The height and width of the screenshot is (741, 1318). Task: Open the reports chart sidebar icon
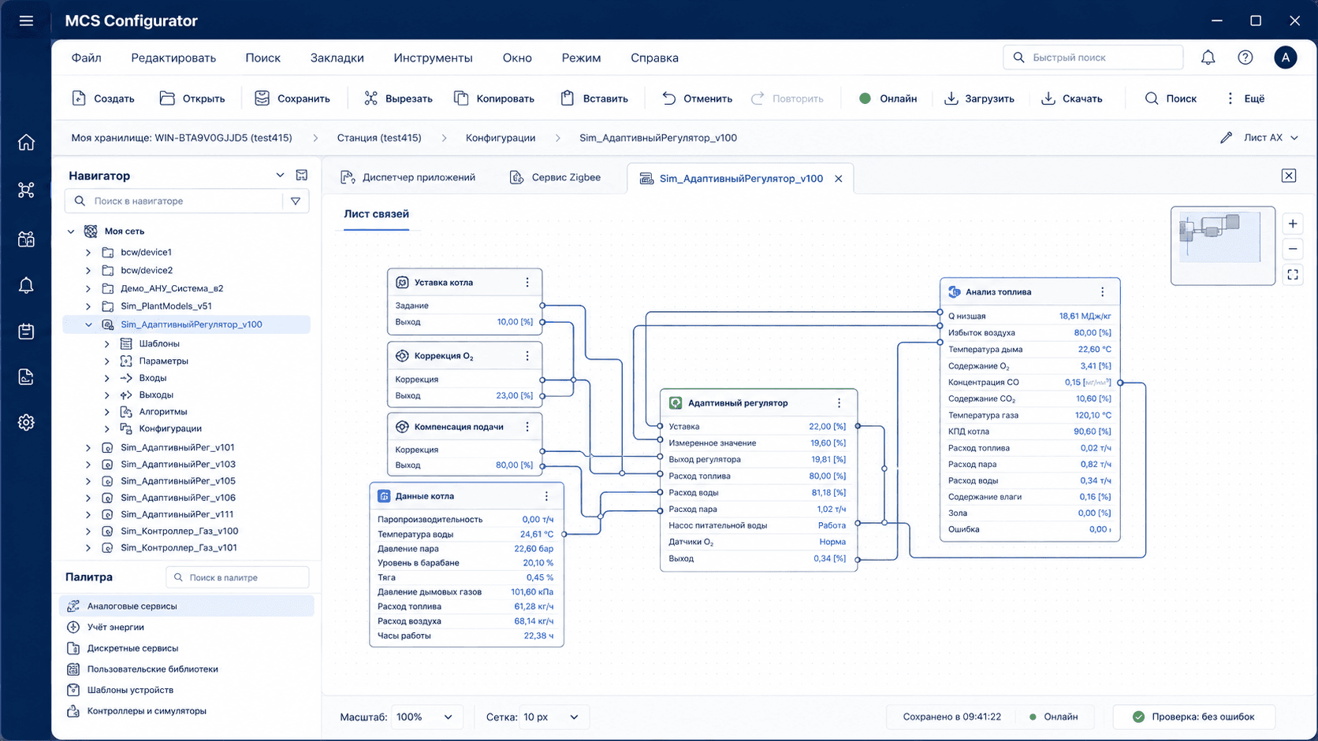[x=26, y=377]
